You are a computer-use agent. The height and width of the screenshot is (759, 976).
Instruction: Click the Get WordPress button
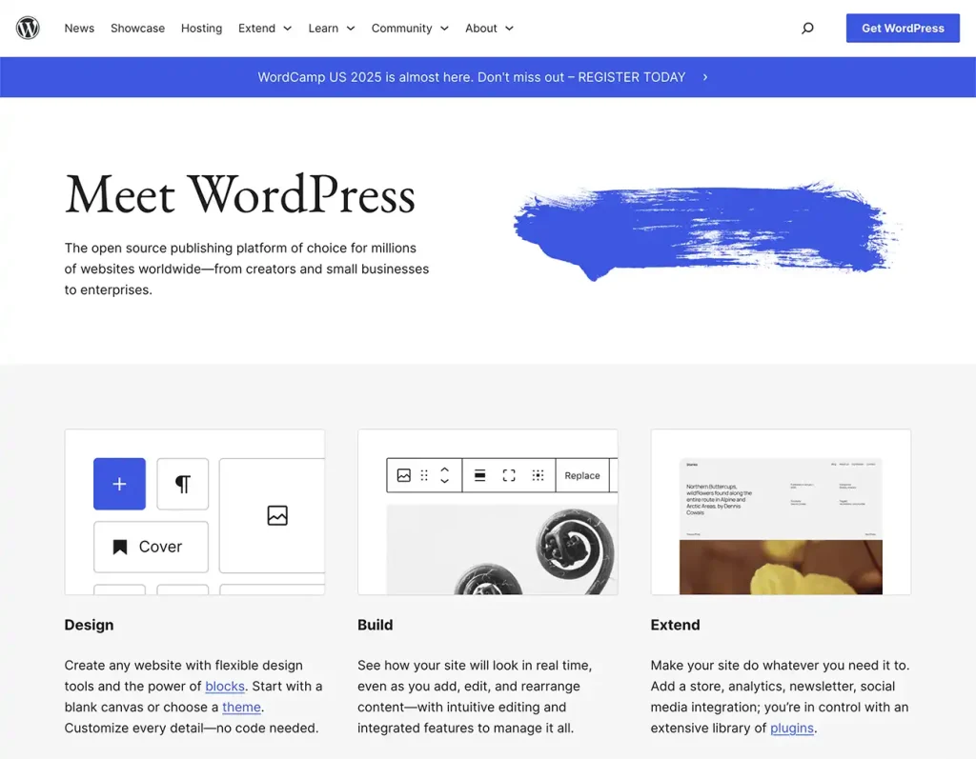(902, 28)
